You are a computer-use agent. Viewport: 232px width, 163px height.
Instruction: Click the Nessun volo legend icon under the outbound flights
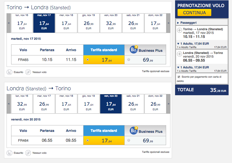(28, 72)
